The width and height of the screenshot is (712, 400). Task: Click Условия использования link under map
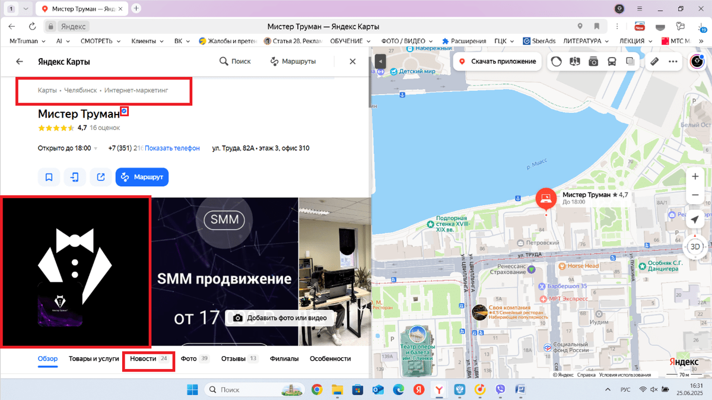[x=625, y=375]
